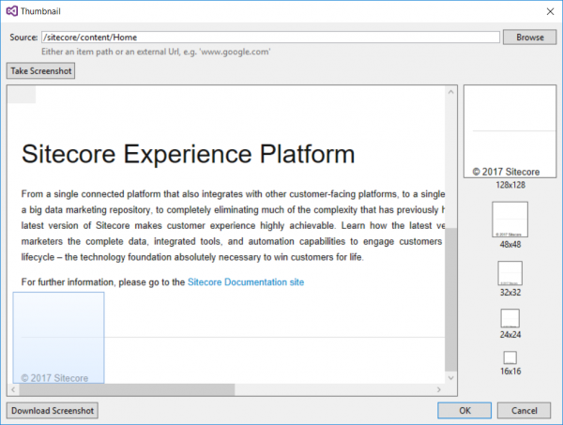The width and height of the screenshot is (563, 425).
Task: Click the 'Source:' label
Action: pyautogui.click(x=23, y=38)
